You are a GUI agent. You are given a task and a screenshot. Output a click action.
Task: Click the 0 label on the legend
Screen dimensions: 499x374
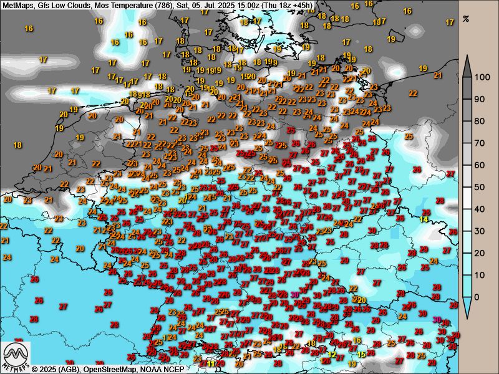point(477,297)
